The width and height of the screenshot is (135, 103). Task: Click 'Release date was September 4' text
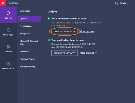[73, 44]
